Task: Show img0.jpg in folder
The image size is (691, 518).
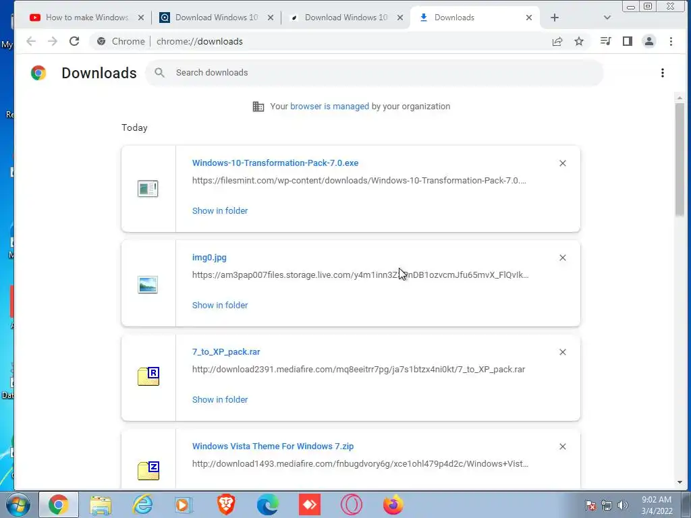Action: pos(220,306)
